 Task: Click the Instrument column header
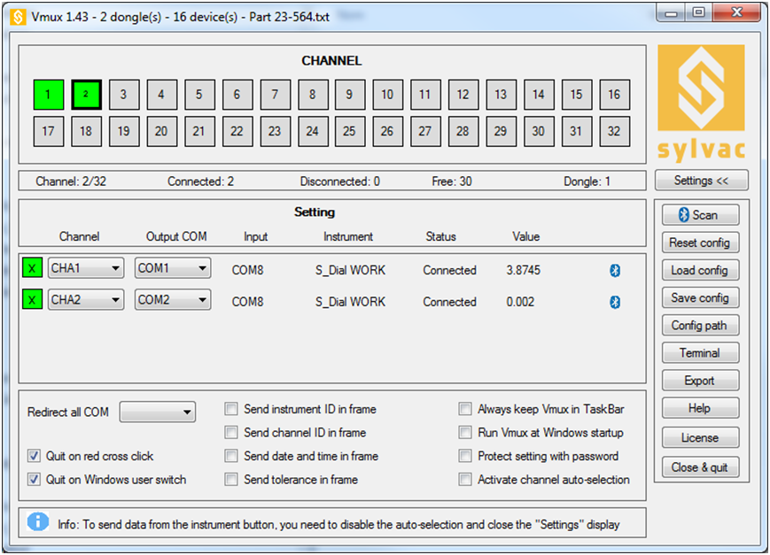coord(348,236)
